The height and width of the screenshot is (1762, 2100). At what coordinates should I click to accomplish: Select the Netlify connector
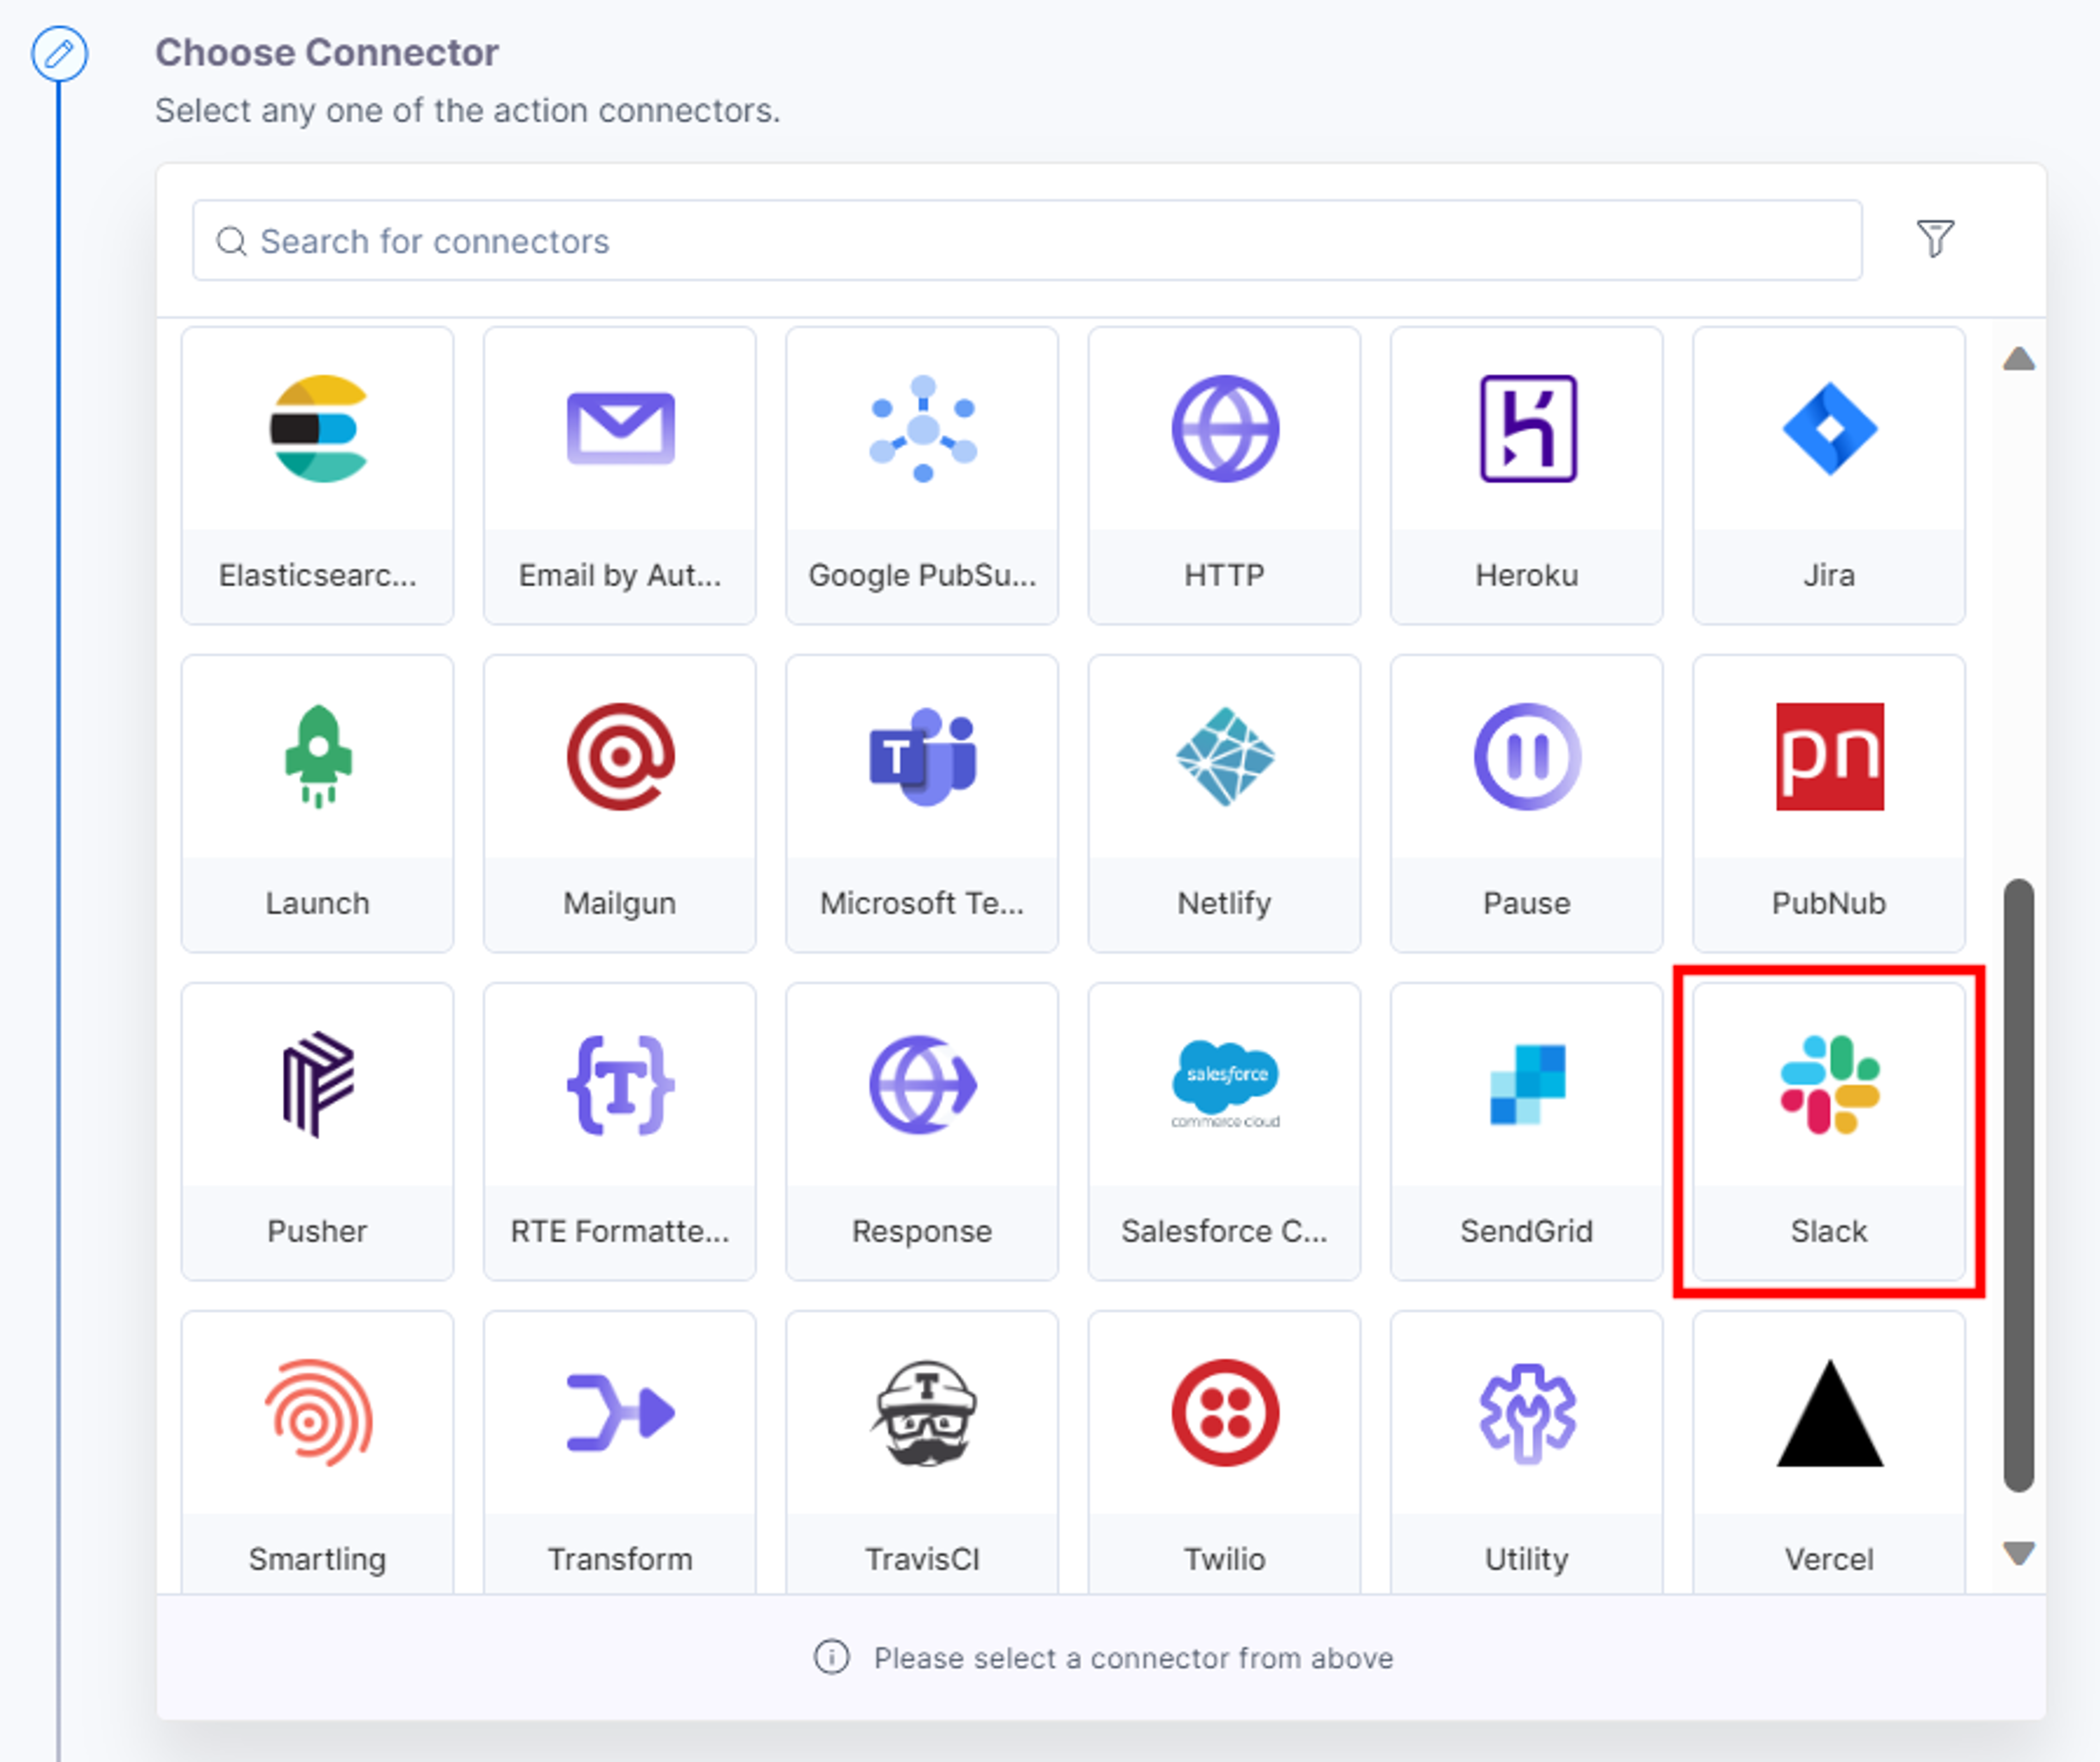click(x=1225, y=803)
